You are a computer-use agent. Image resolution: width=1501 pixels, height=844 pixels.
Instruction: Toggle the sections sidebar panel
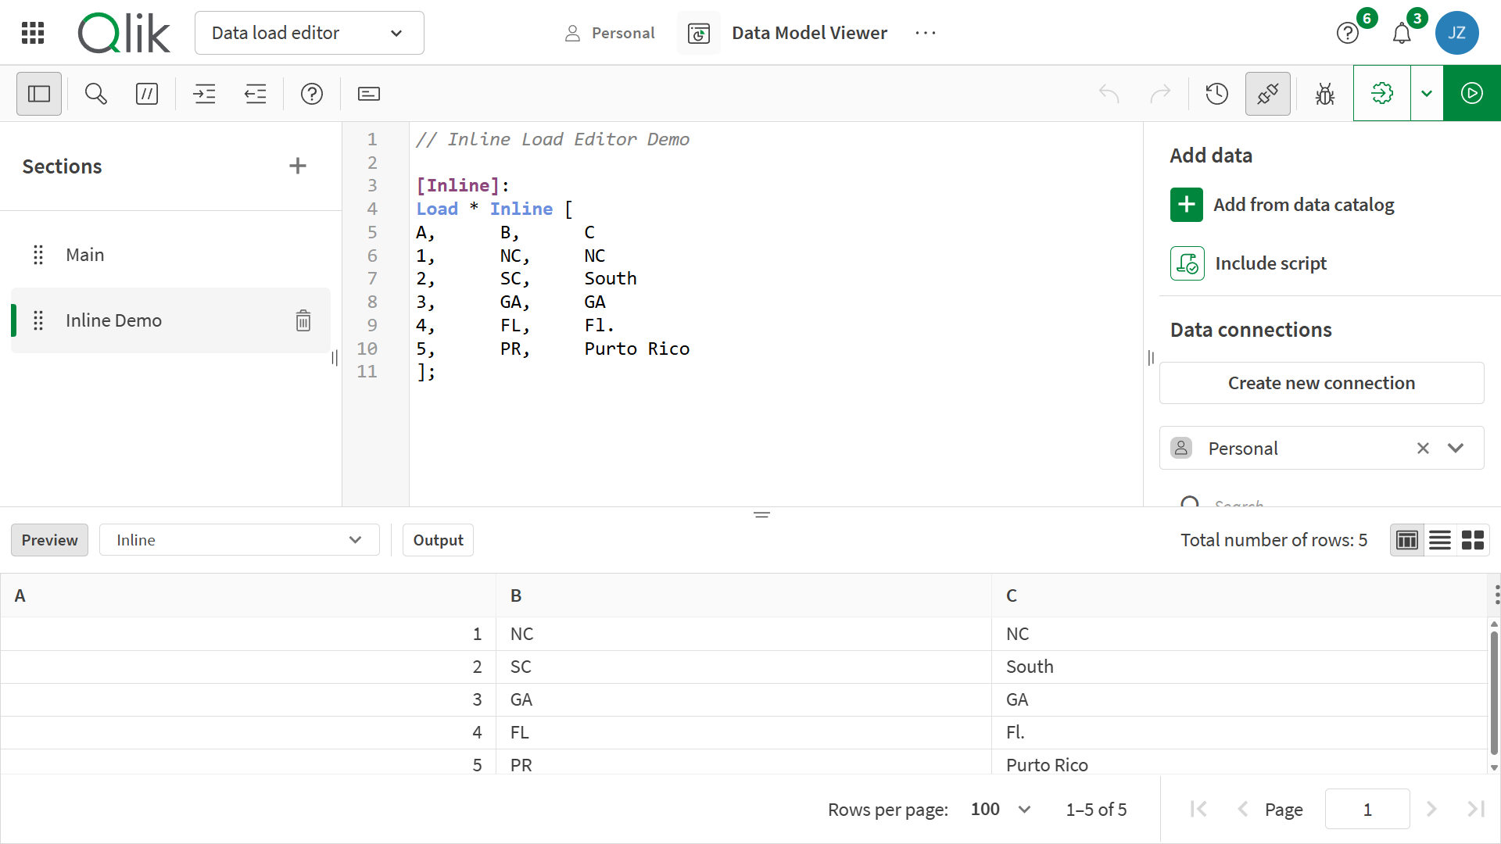click(x=38, y=93)
